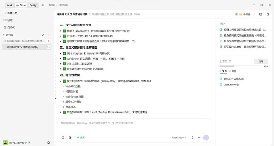
Task: Click the fourth todo check 验证程序完整性
Action: [221, 47]
